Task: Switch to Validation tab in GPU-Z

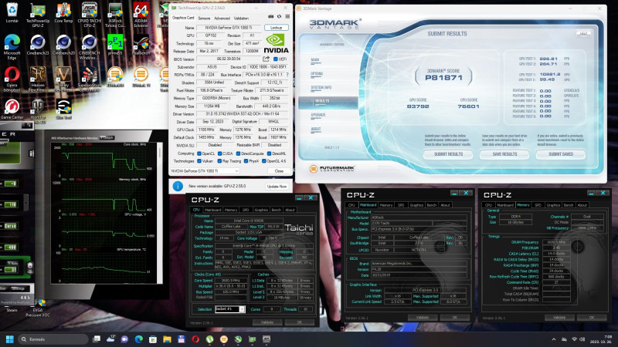Action: 241,18
